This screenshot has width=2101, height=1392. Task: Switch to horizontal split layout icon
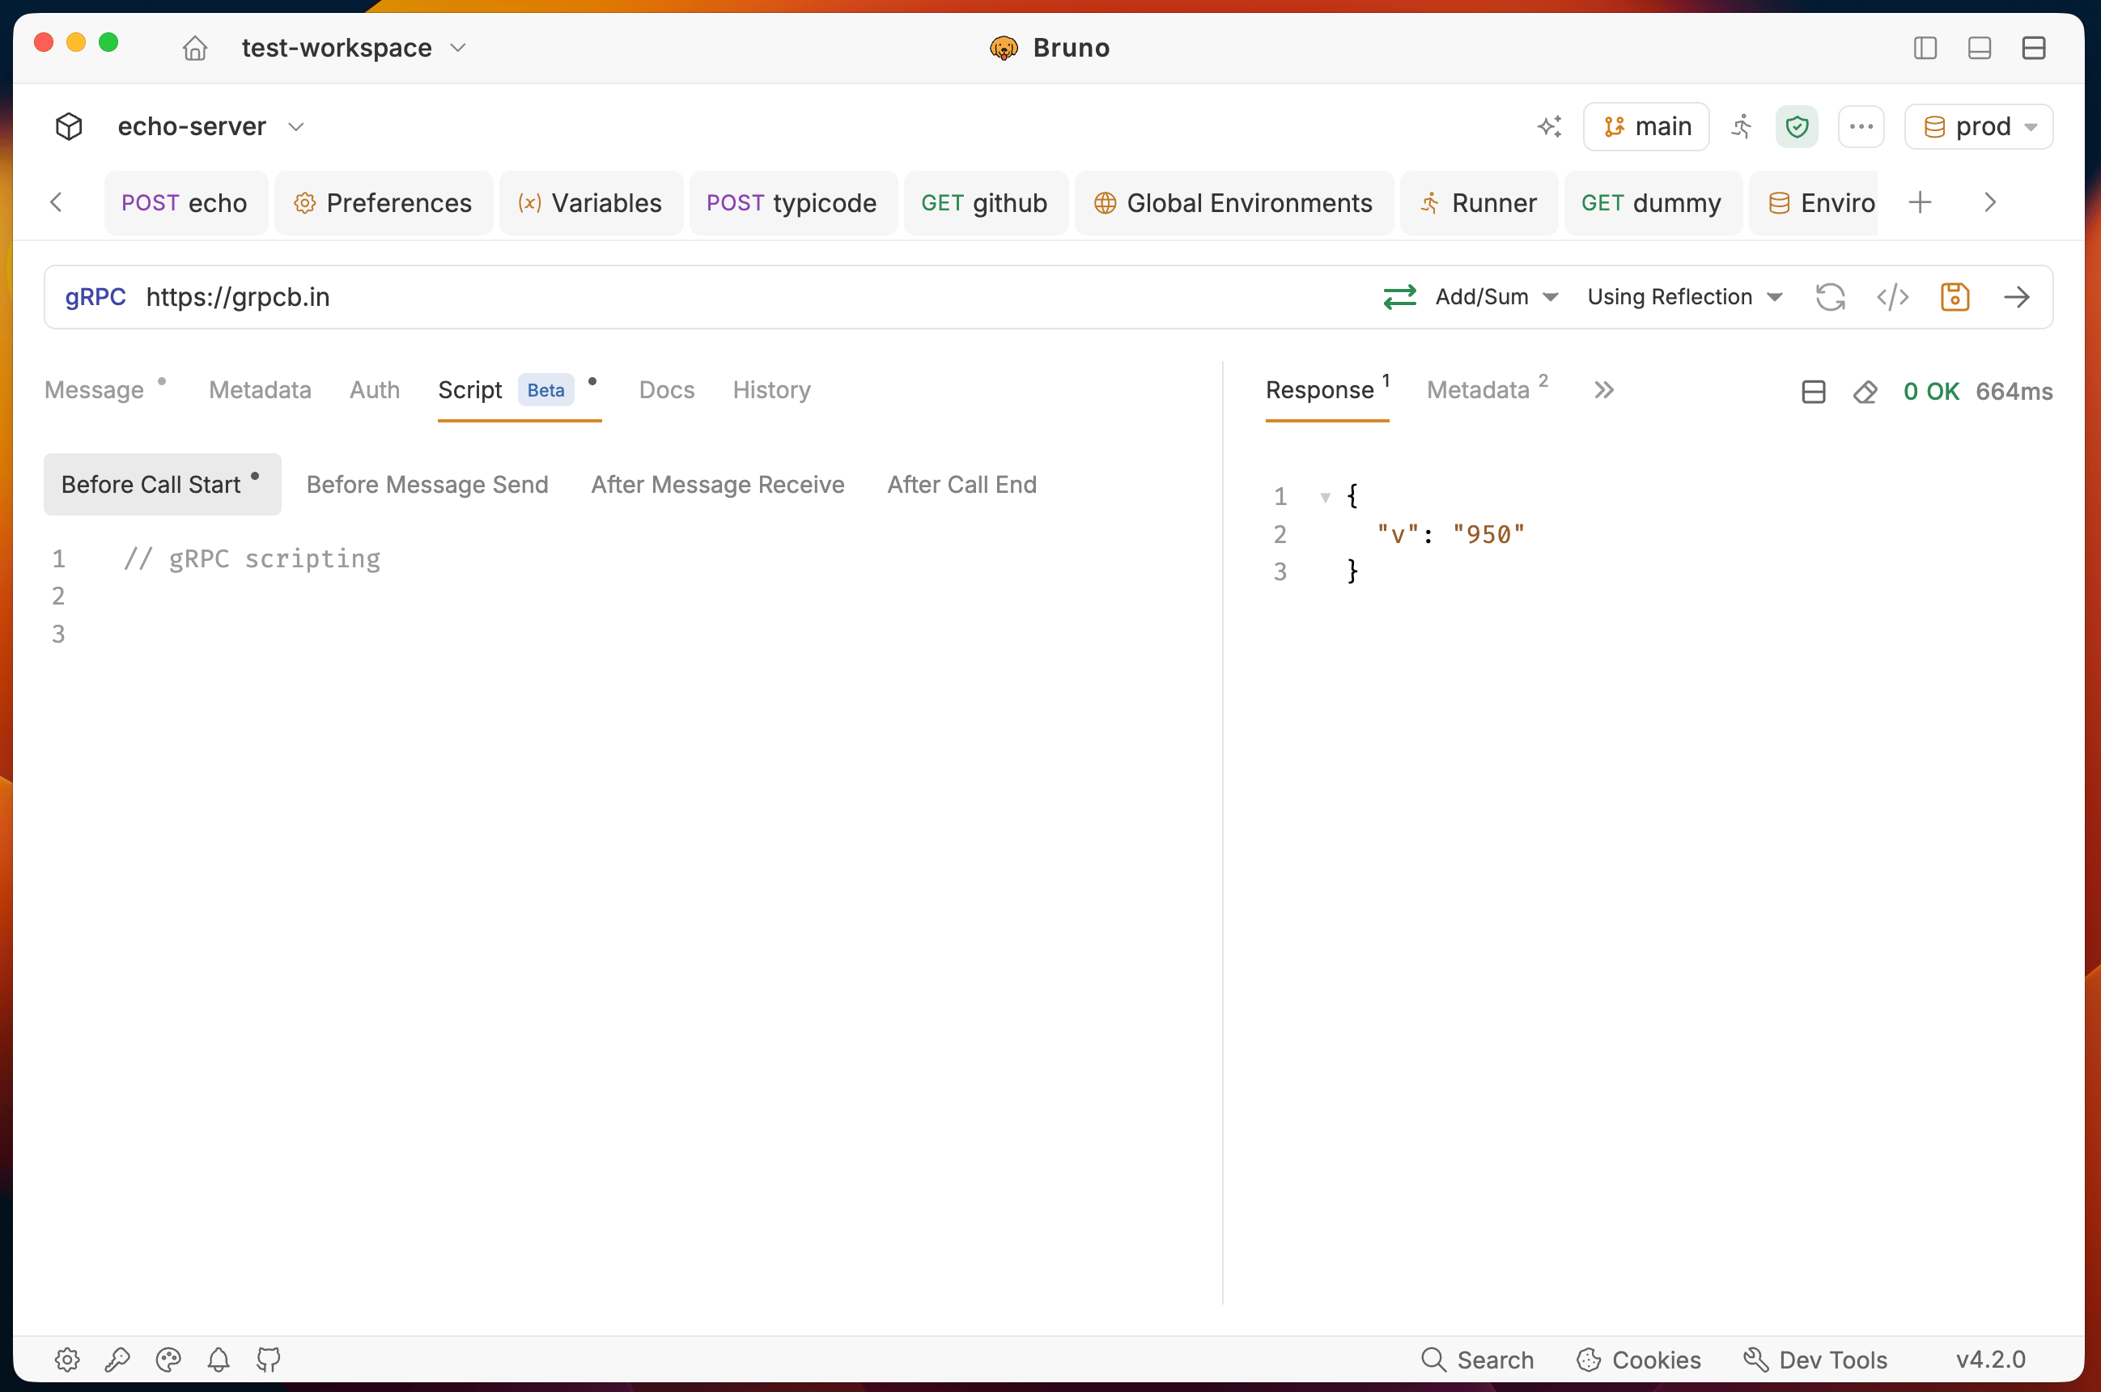point(2034,48)
